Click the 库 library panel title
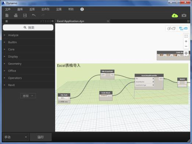The width and height of the screenshot is (192, 144). [7, 21]
